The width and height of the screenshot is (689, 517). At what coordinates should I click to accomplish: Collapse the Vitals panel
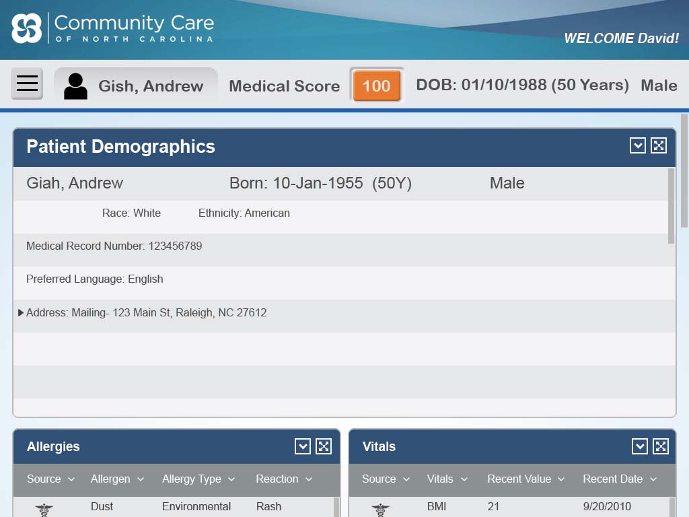(640, 446)
